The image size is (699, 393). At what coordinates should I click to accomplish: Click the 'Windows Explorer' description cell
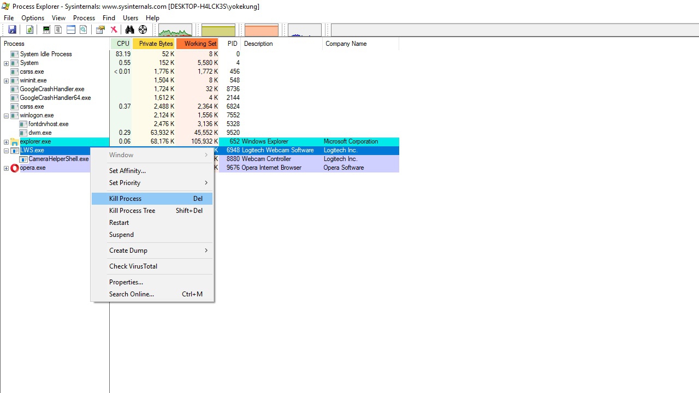[265, 141]
